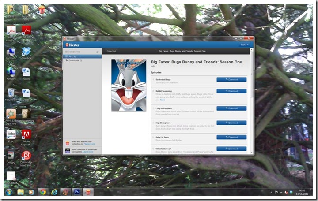
Task: Click the Windows Start button
Action: click(x=9, y=192)
